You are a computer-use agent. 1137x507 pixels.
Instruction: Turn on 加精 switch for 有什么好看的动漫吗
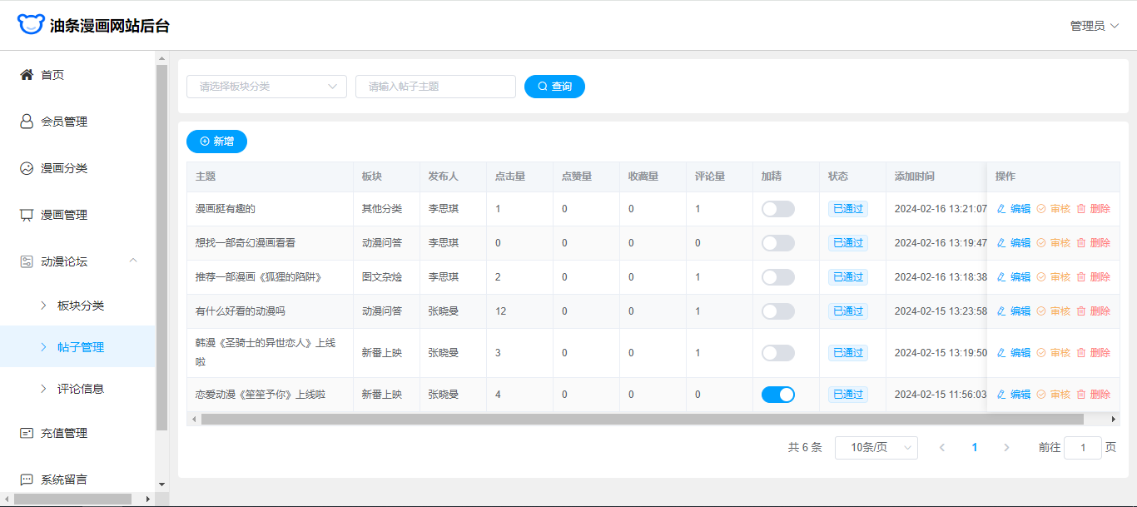777,311
